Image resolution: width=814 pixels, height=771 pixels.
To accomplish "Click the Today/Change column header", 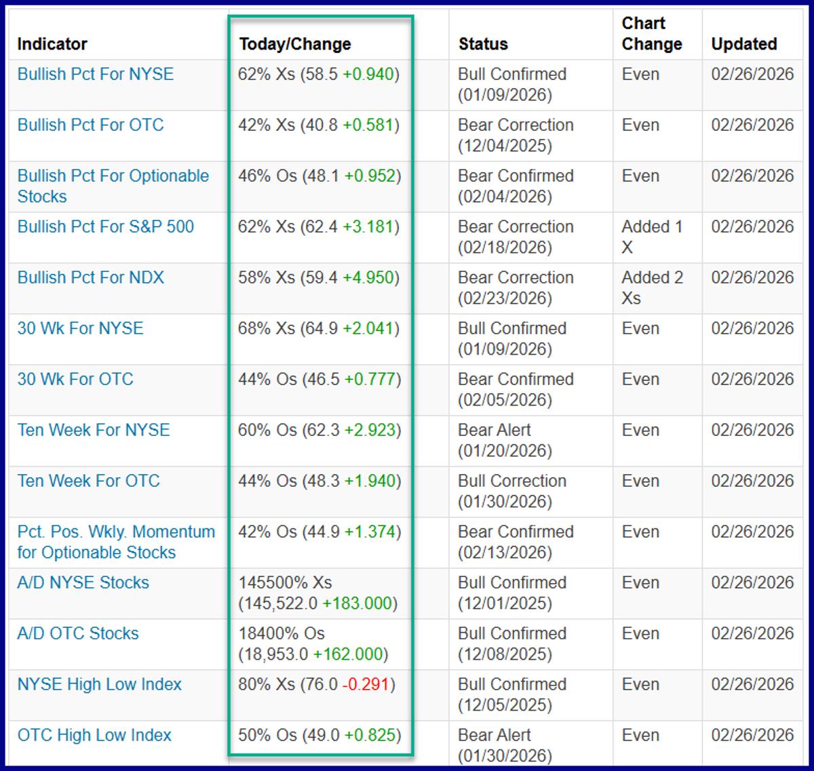I will coord(295,44).
